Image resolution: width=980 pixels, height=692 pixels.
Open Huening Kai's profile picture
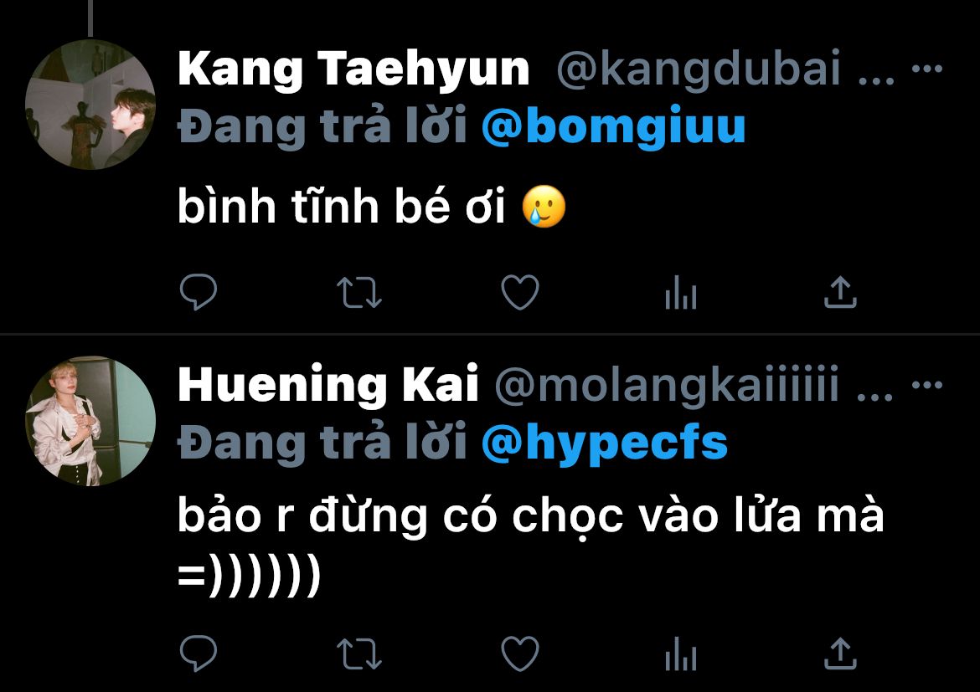(x=90, y=421)
